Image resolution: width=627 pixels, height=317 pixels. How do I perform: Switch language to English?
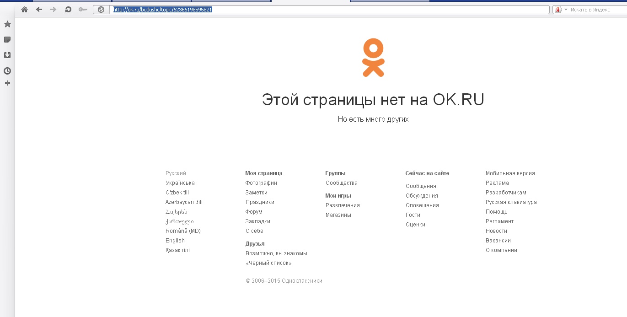(x=175, y=241)
